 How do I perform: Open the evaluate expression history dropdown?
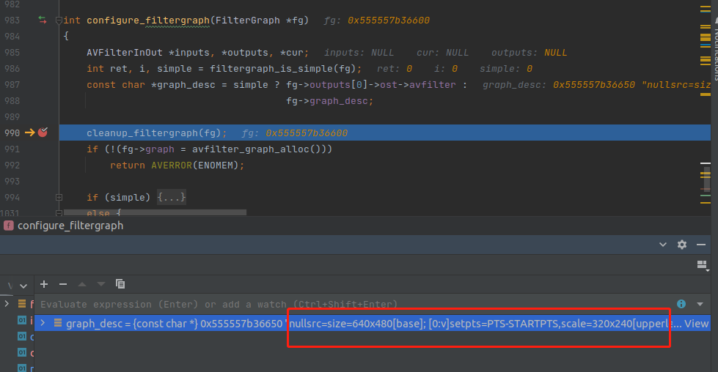click(x=700, y=304)
